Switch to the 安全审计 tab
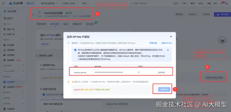This screenshot has height=112, width=231. pos(90,24)
